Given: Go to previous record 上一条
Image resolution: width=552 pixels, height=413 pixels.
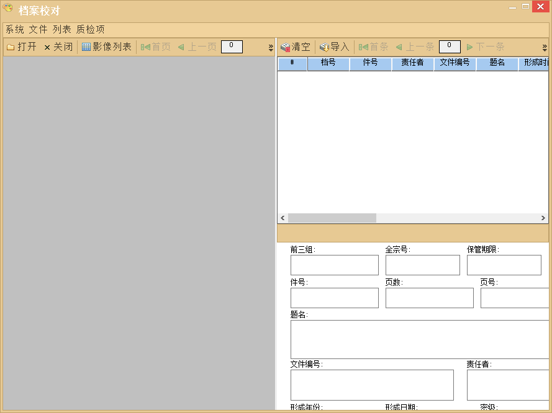Looking at the screenshot, I should coord(415,47).
